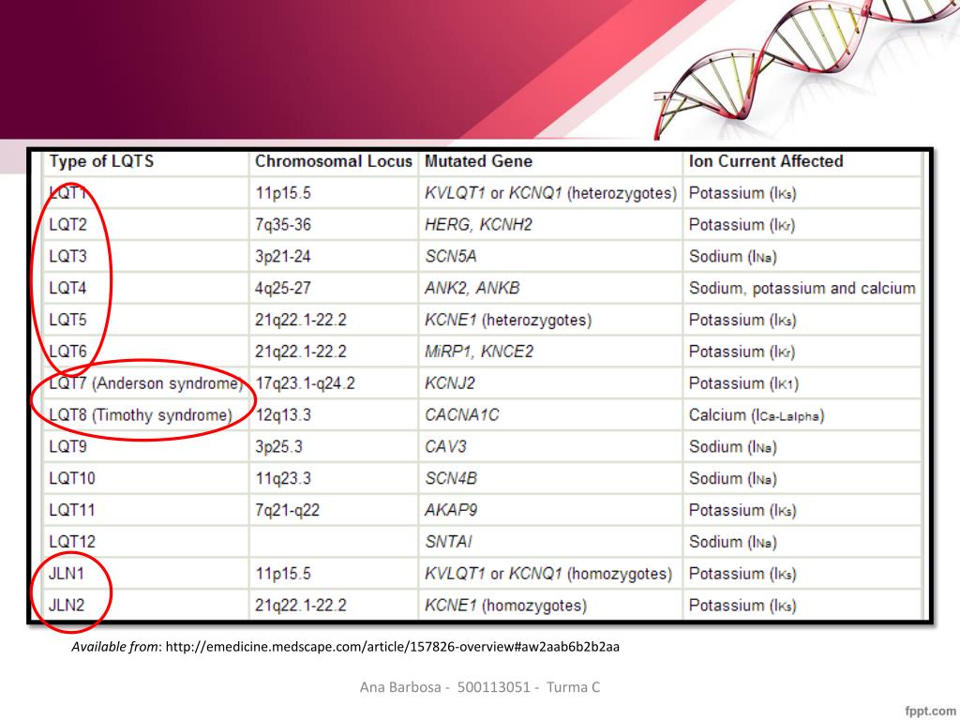The height and width of the screenshot is (720, 960).
Task: Click locus 11p15.5 in the JLN1 row
Action: tap(283, 574)
